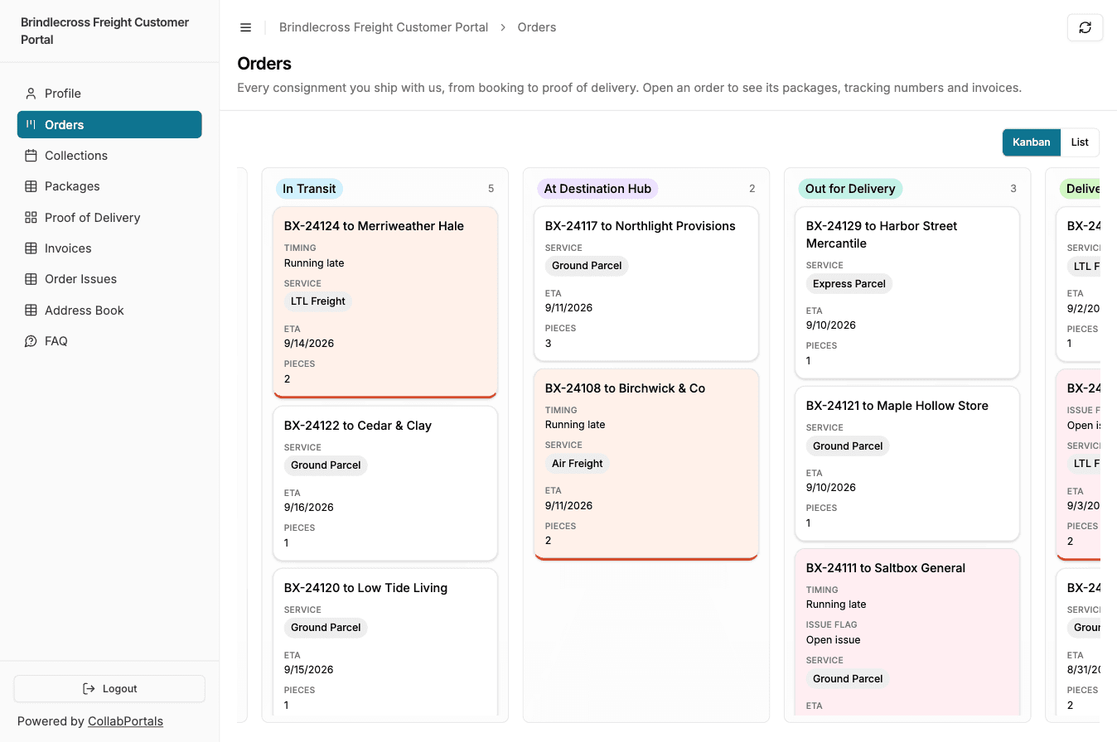This screenshot has height=742, width=1117.
Task: Switch to Kanban view
Action: 1032,142
